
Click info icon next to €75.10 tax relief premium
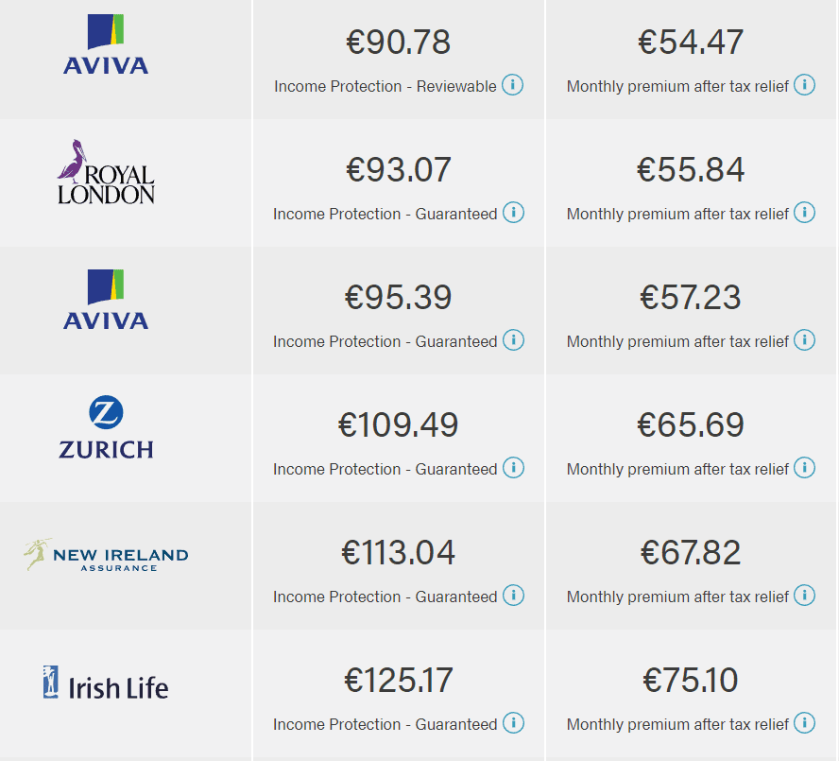click(x=804, y=723)
